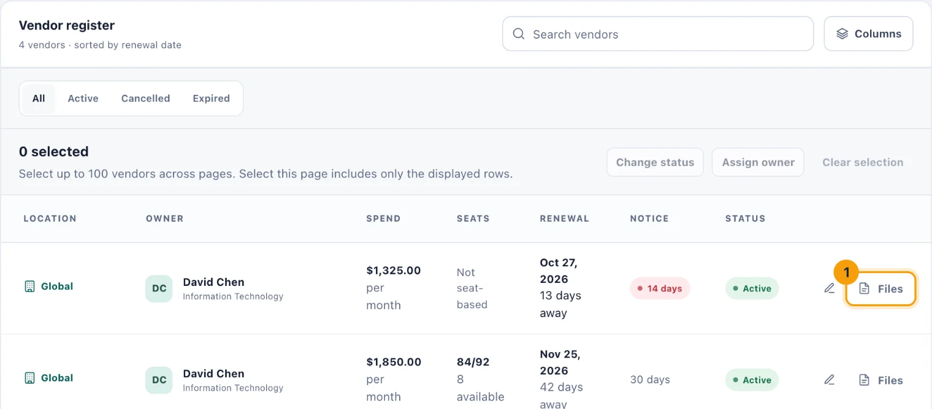Image resolution: width=932 pixels, height=409 pixels.
Task: Click the DC avatar in the first vendor row
Action: [x=159, y=288]
